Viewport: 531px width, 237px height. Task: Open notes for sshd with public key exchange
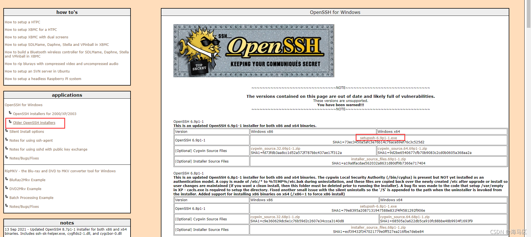48,149
